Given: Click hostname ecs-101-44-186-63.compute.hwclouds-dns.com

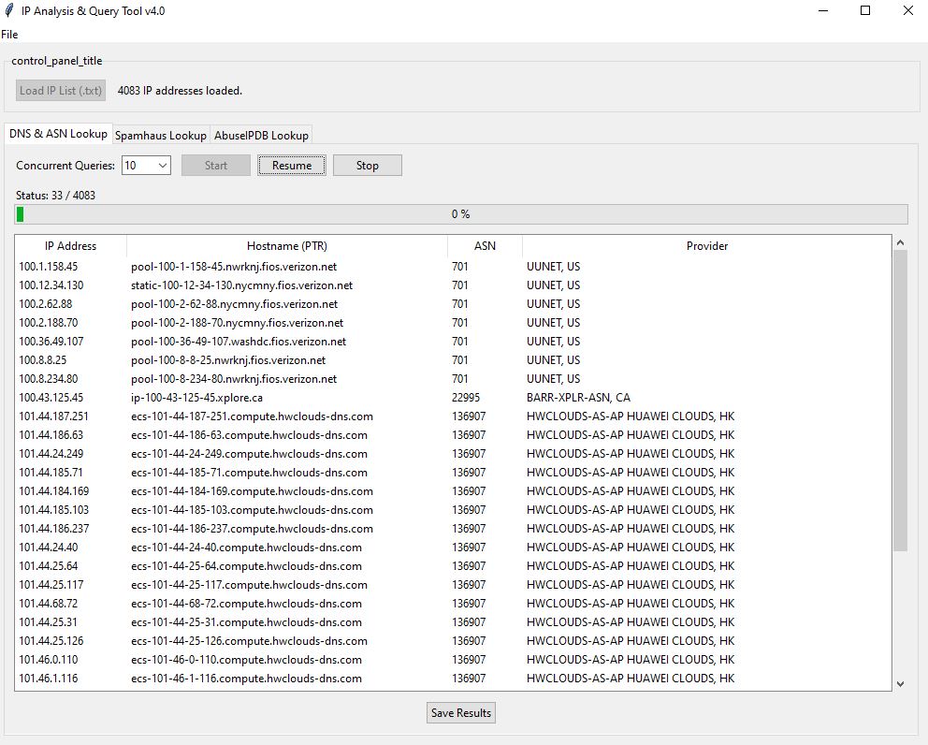Looking at the screenshot, I should coord(249,435).
